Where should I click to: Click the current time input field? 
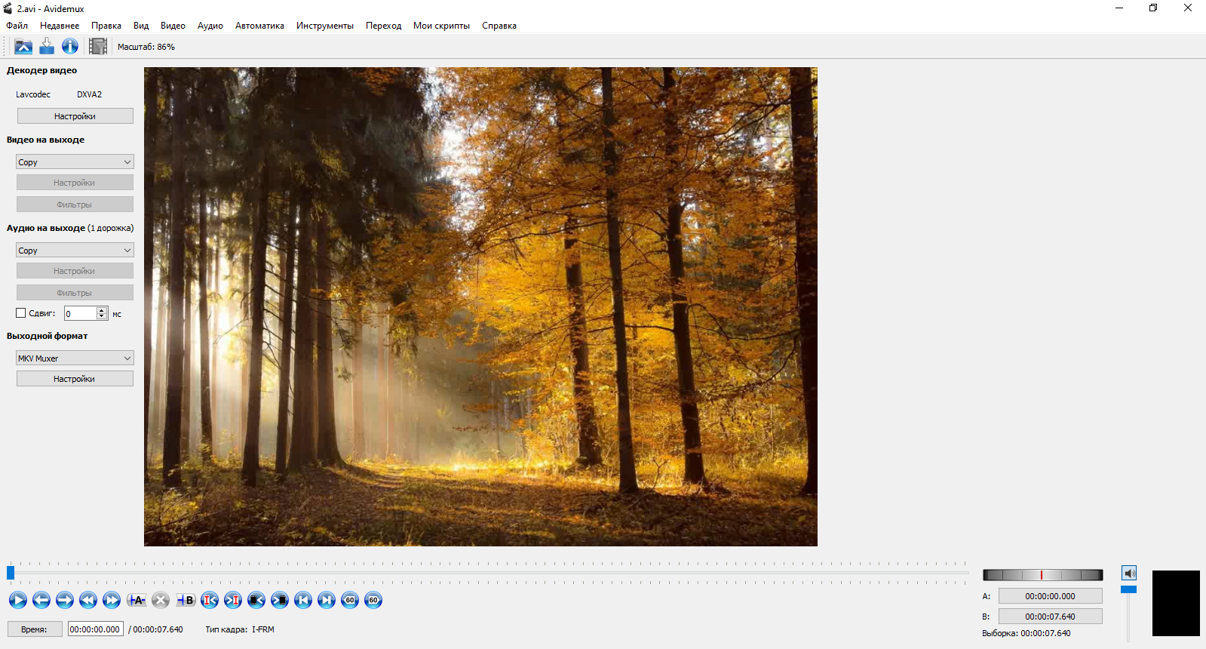pyautogui.click(x=95, y=629)
